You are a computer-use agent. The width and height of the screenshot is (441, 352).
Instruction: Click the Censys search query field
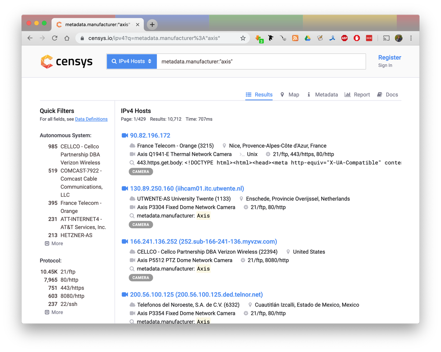[x=261, y=61]
